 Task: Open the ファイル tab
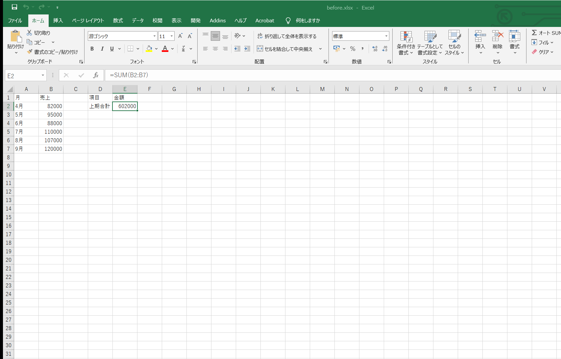coord(15,20)
